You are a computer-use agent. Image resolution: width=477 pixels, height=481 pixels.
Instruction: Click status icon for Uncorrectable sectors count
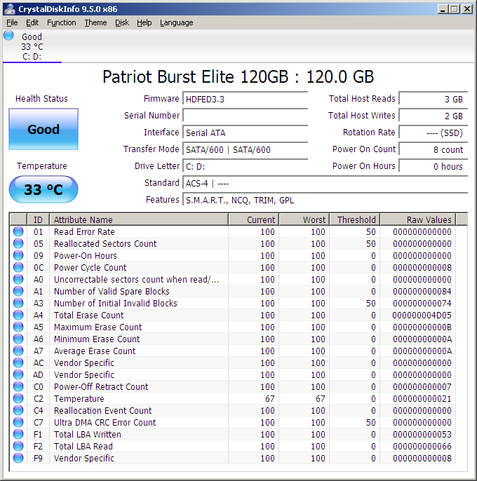tap(18, 280)
